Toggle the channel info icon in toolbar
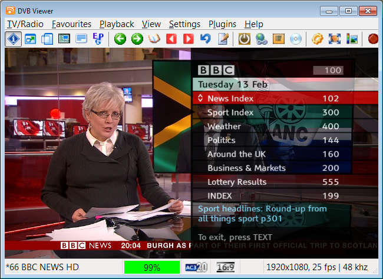The height and width of the screenshot is (279, 383). tap(14, 39)
